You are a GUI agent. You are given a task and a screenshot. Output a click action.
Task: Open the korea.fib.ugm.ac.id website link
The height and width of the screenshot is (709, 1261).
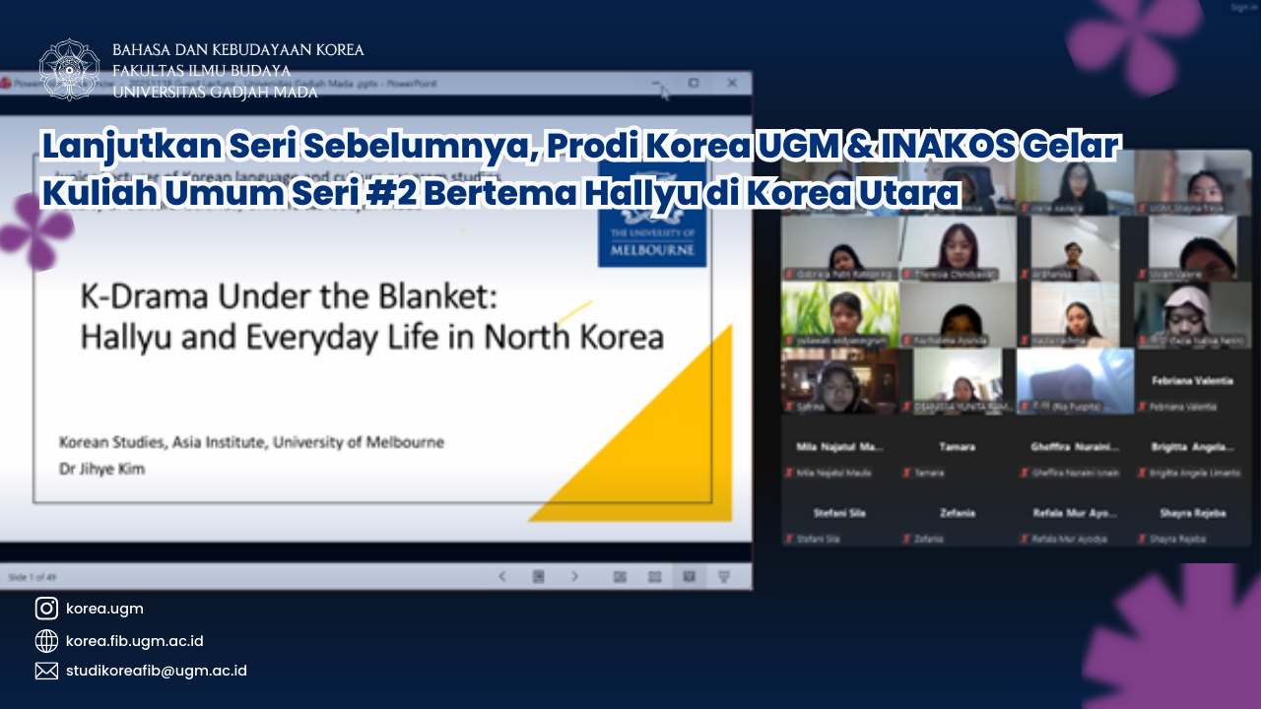pyautogui.click(x=134, y=641)
